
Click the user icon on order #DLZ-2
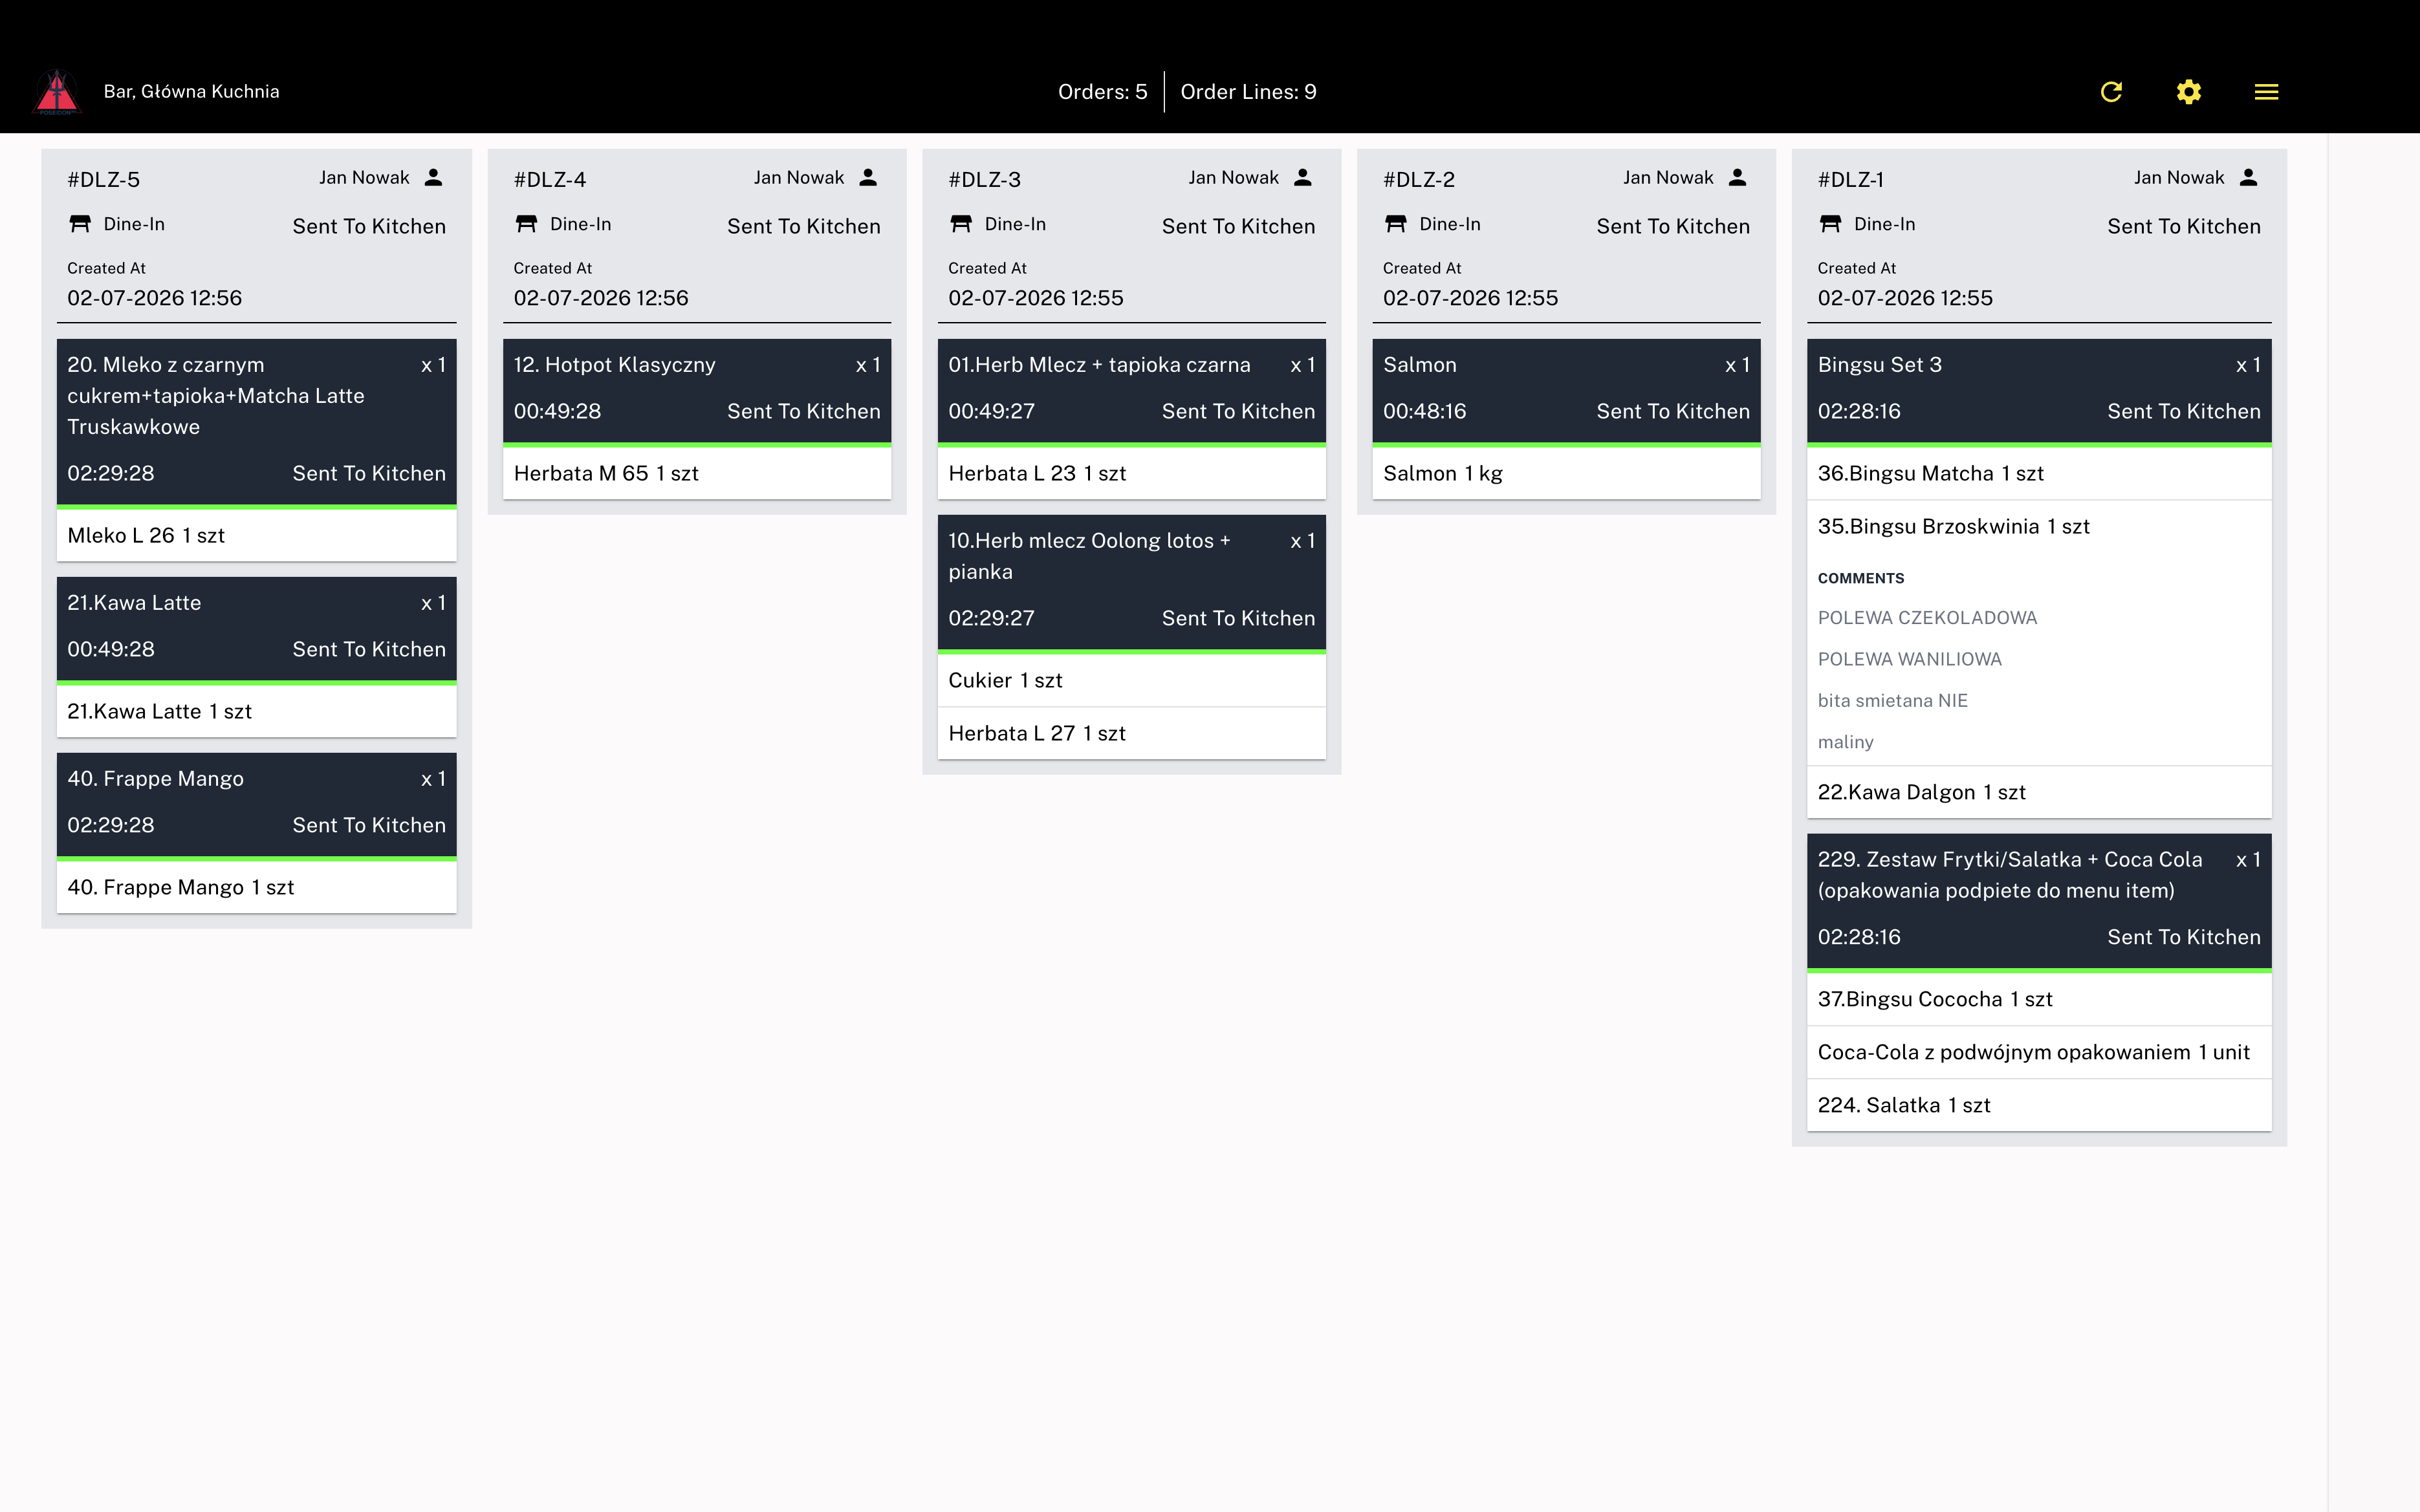tap(1738, 177)
